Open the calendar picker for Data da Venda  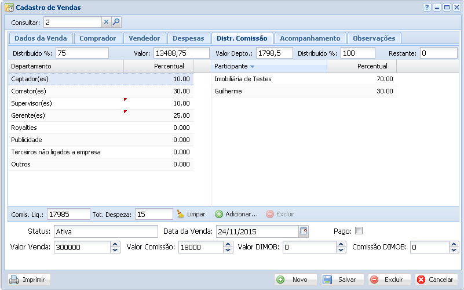click(304, 231)
